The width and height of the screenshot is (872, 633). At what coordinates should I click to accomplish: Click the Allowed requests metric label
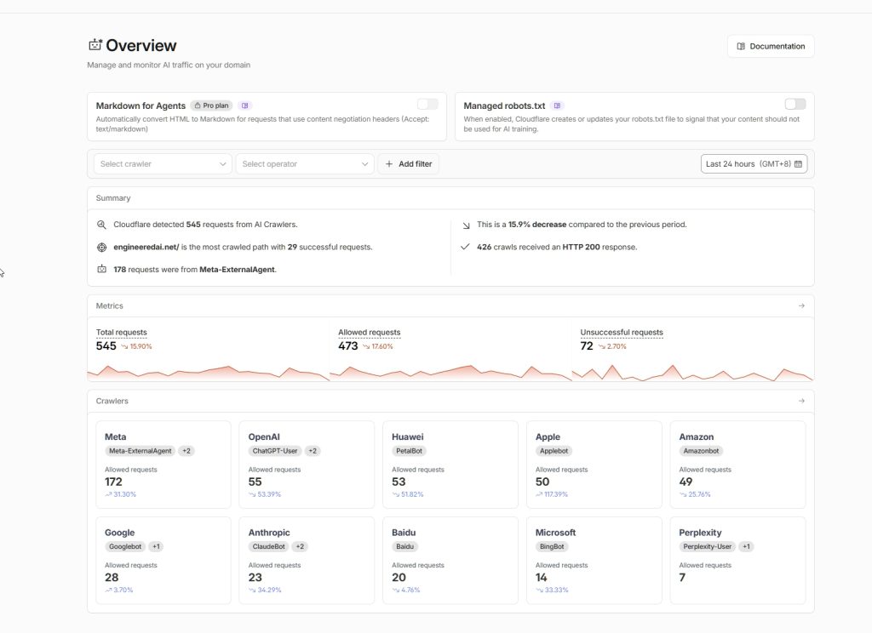[x=370, y=333]
